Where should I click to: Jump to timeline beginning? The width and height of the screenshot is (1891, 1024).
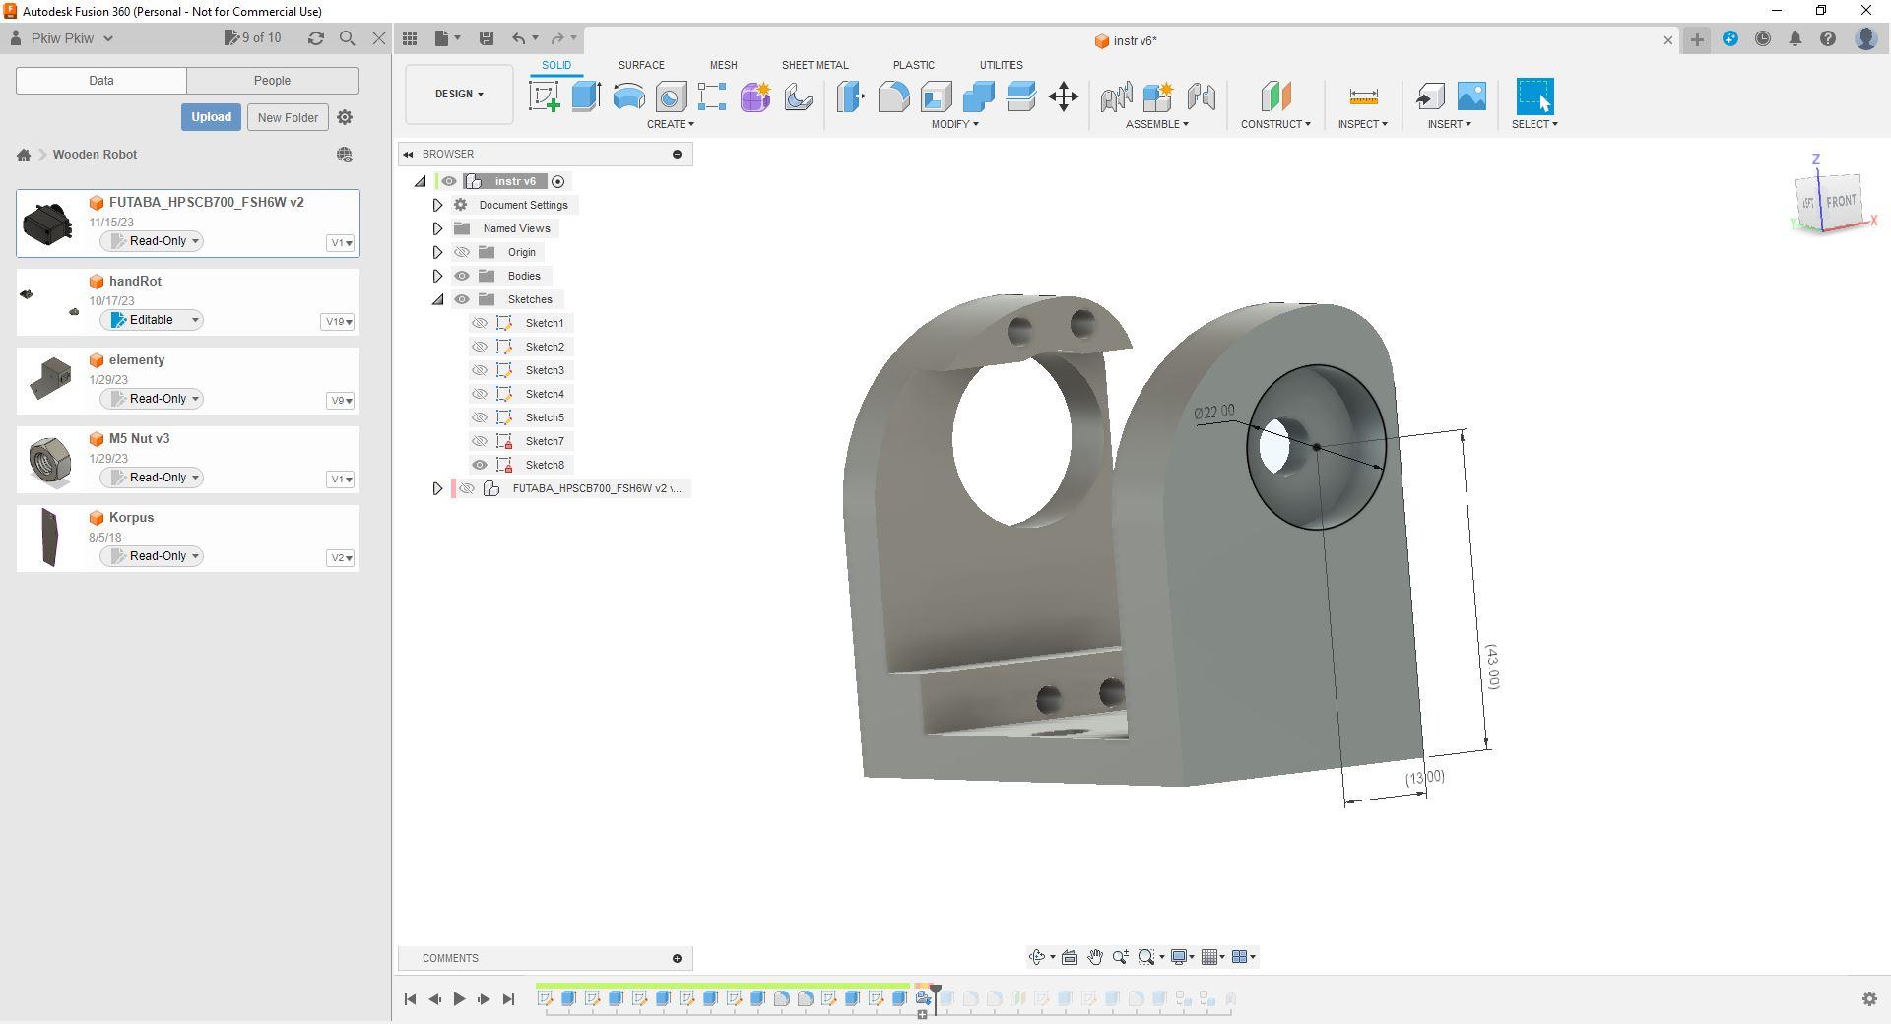coord(410,999)
